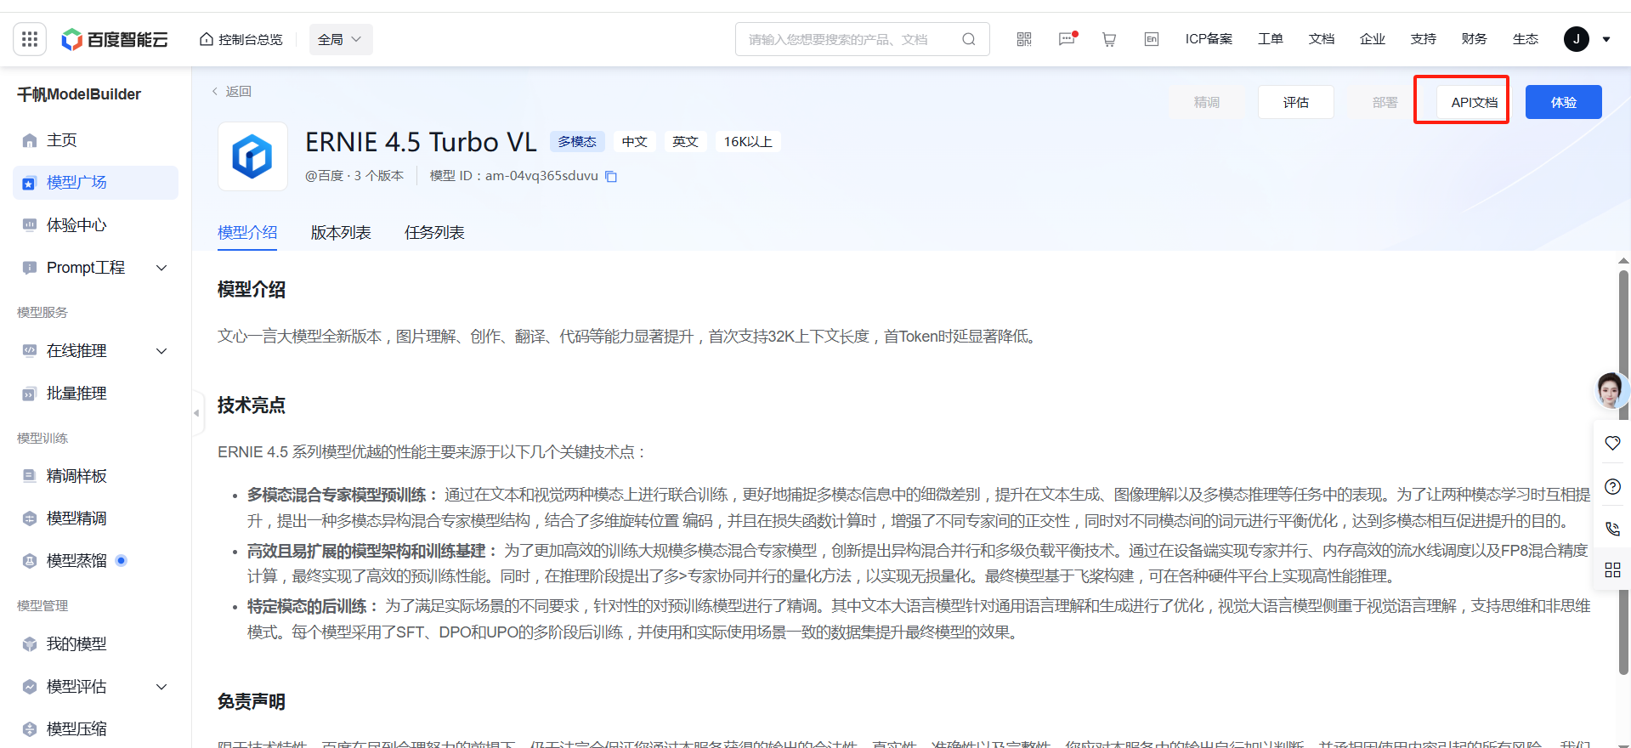Image resolution: width=1631 pixels, height=748 pixels.
Task: Click the scrollbar up arrow
Action: click(x=1623, y=261)
